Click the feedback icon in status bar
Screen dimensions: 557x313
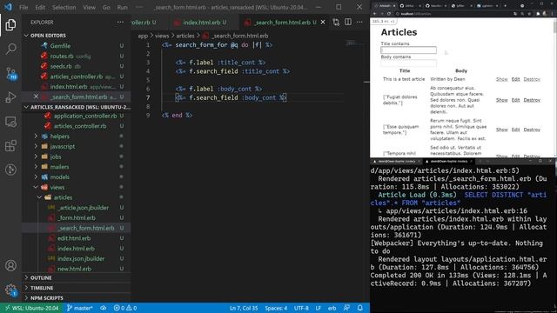click(x=346, y=308)
